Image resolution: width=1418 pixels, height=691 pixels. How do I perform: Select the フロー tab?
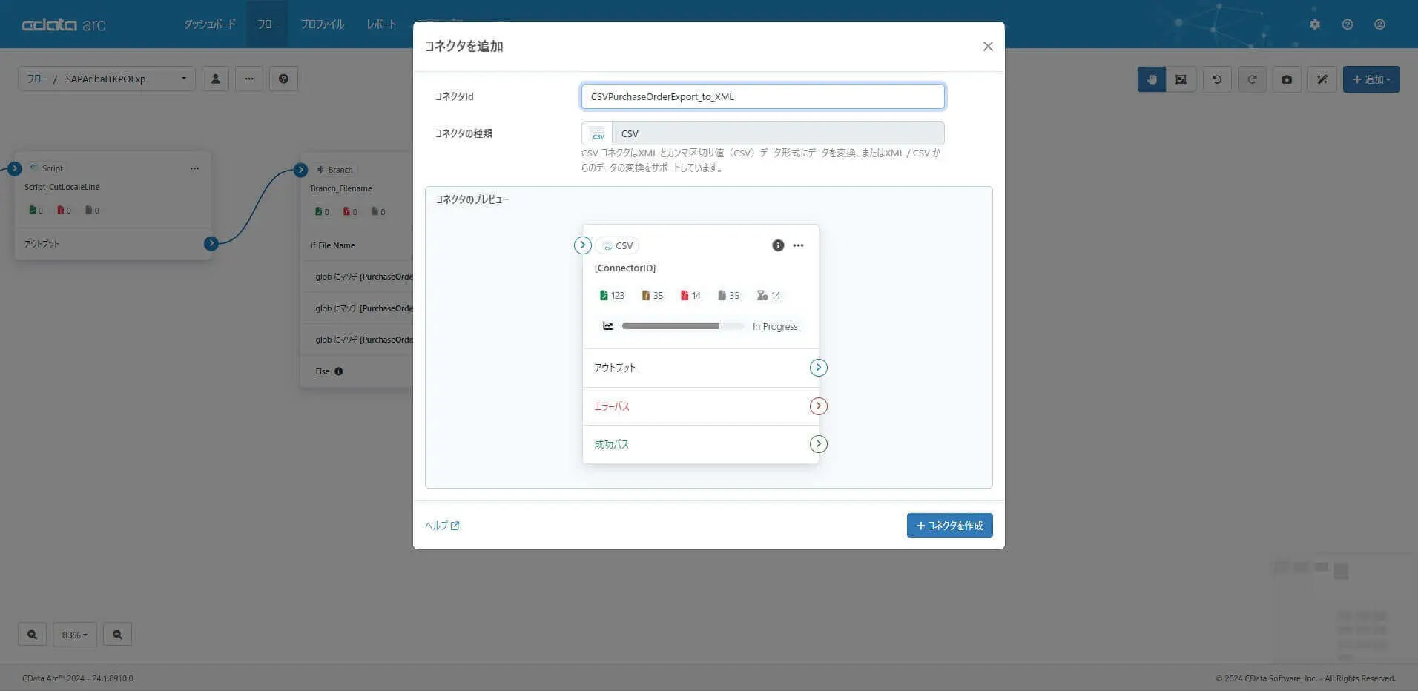[268, 24]
